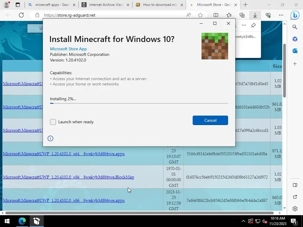Image resolution: width=303 pixels, height=227 pixels.
Task: Open the network tray icon
Action: click(258, 221)
